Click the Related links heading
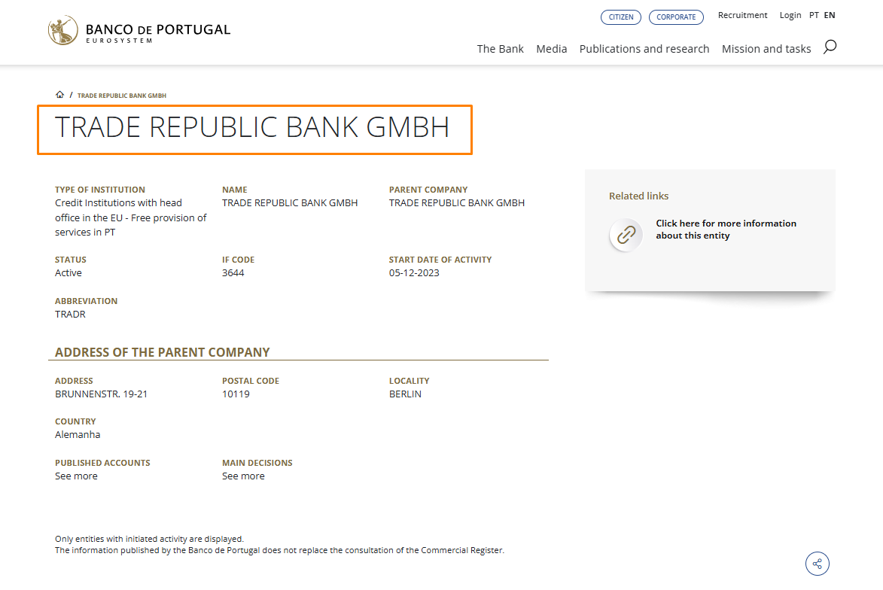 [x=638, y=196]
